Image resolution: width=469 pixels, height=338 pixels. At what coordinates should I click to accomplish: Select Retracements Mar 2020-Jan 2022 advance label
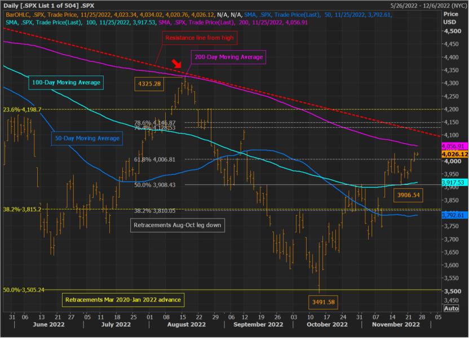pos(123,300)
